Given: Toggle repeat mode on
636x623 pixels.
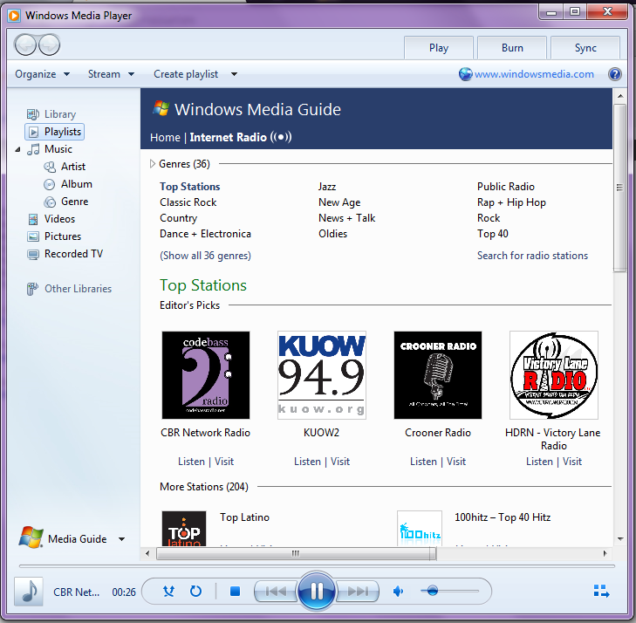Looking at the screenshot, I should tap(195, 592).
